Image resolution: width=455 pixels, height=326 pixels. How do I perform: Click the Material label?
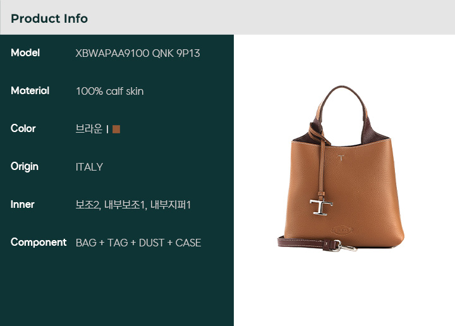(x=30, y=91)
